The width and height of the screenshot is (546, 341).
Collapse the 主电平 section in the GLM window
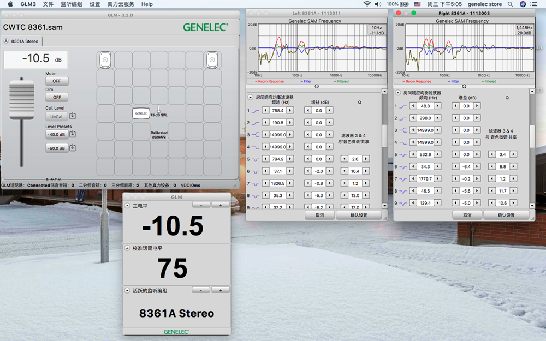point(128,206)
